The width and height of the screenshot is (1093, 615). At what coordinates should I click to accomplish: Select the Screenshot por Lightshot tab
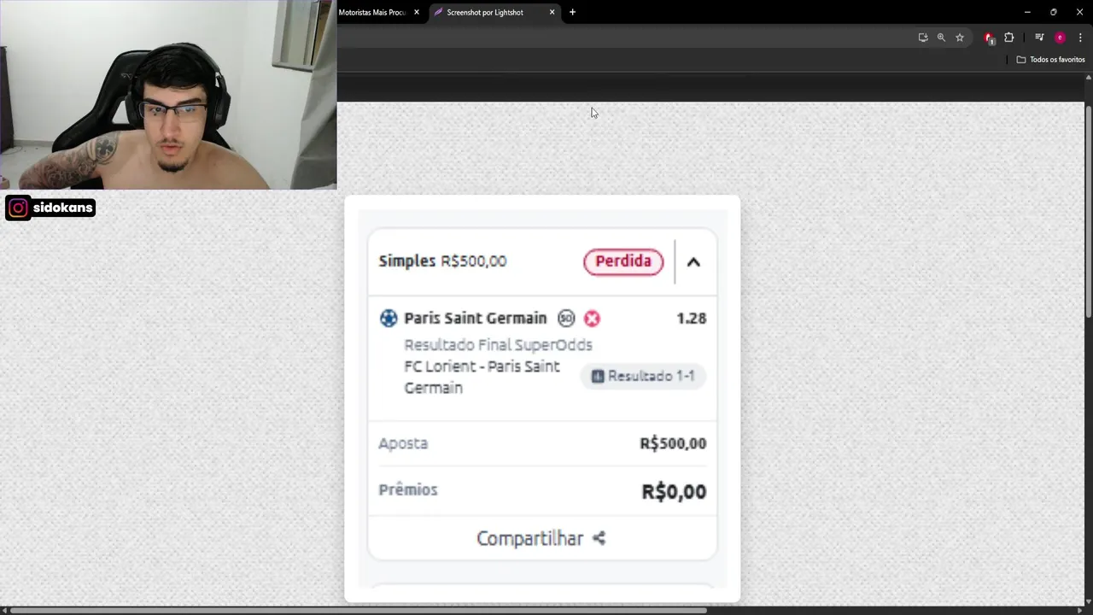pyautogui.click(x=485, y=13)
